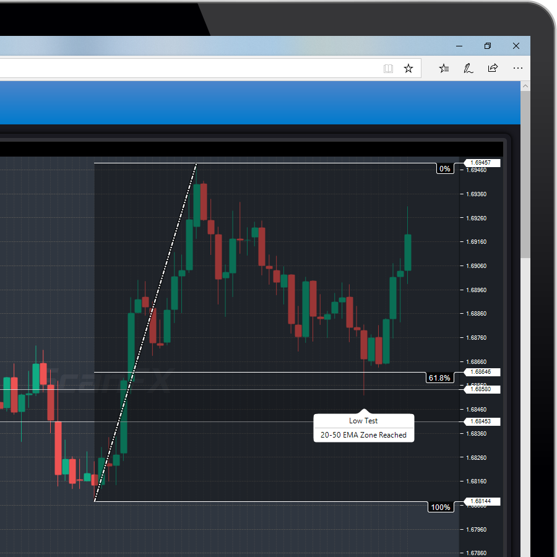The image size is (557, 557).
Task: Close the browser window
Action: (516, 46)
